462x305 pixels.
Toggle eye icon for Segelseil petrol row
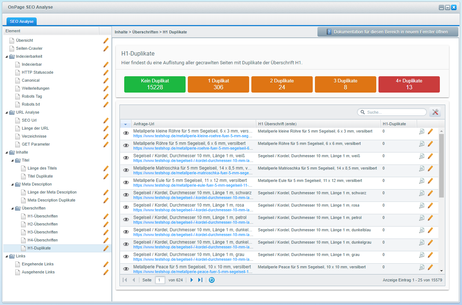(126, 220)
